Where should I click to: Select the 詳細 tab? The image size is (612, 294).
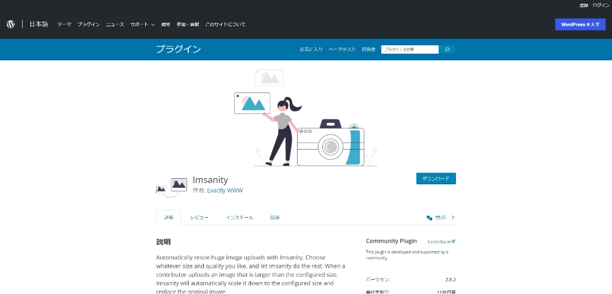click(x=169, y=218)
